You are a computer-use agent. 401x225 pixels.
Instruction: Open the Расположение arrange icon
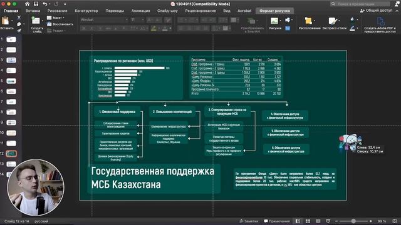(309, 21)
